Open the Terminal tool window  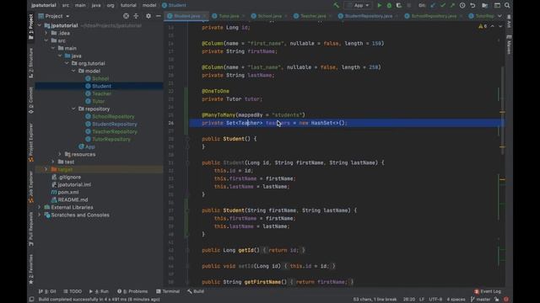pyautogui.click(x=168, y=291)
